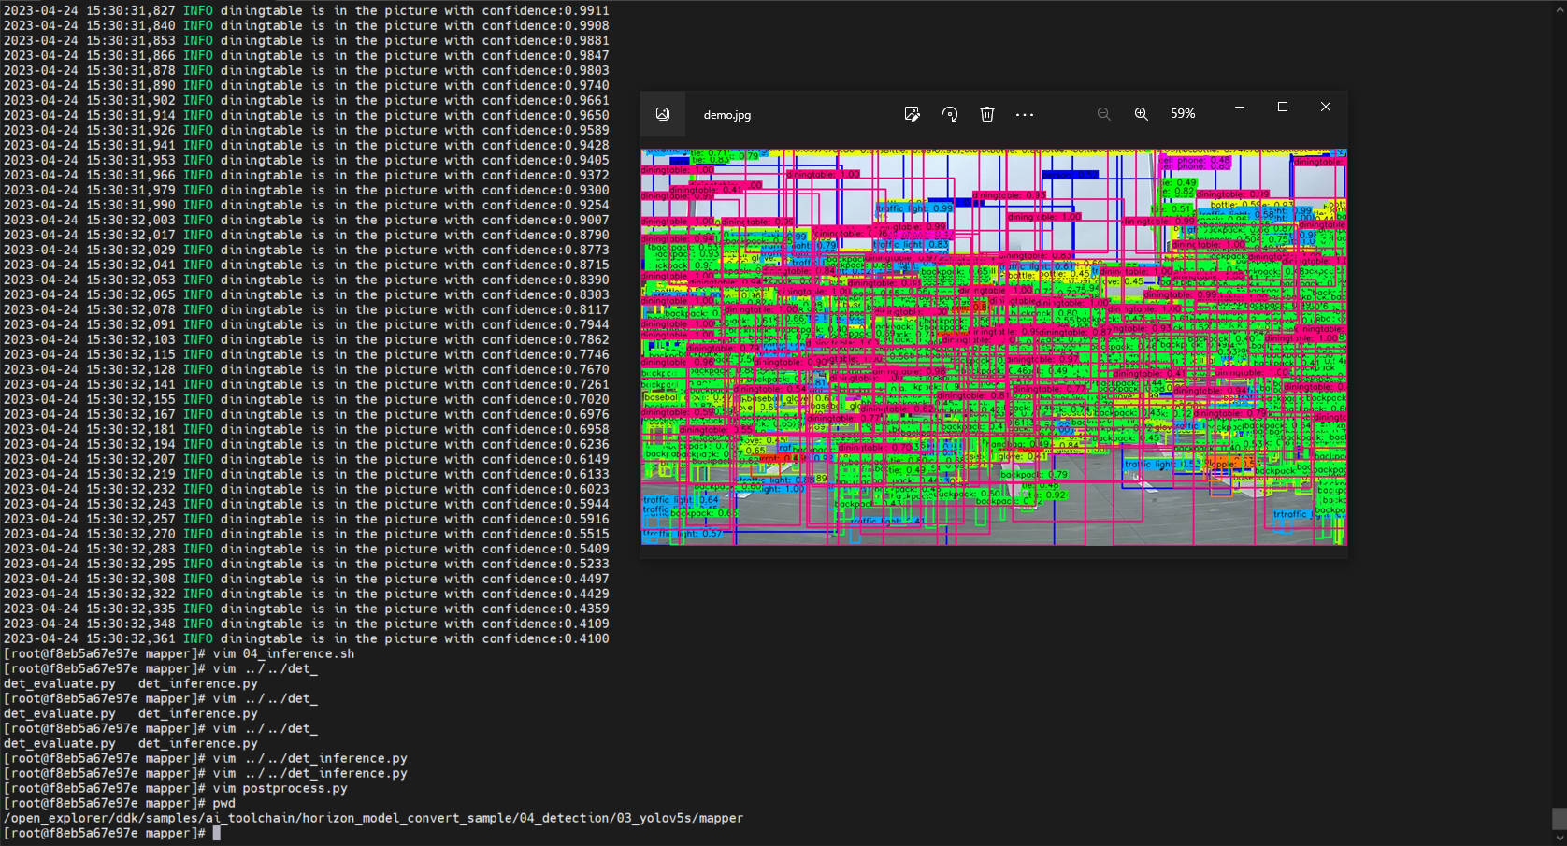
Task: Click the terminal scrollbar thumb
Action: coord(1559,818)
